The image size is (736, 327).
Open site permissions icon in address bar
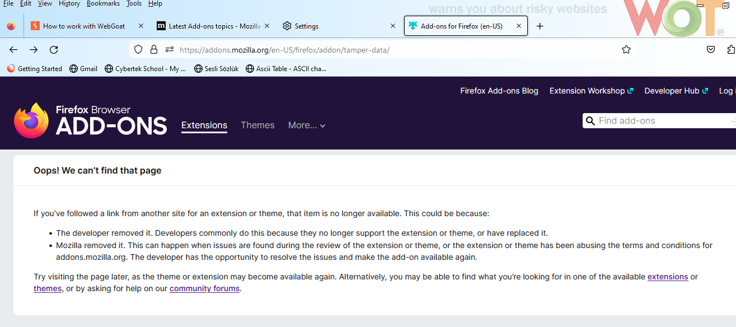(170, 49)
